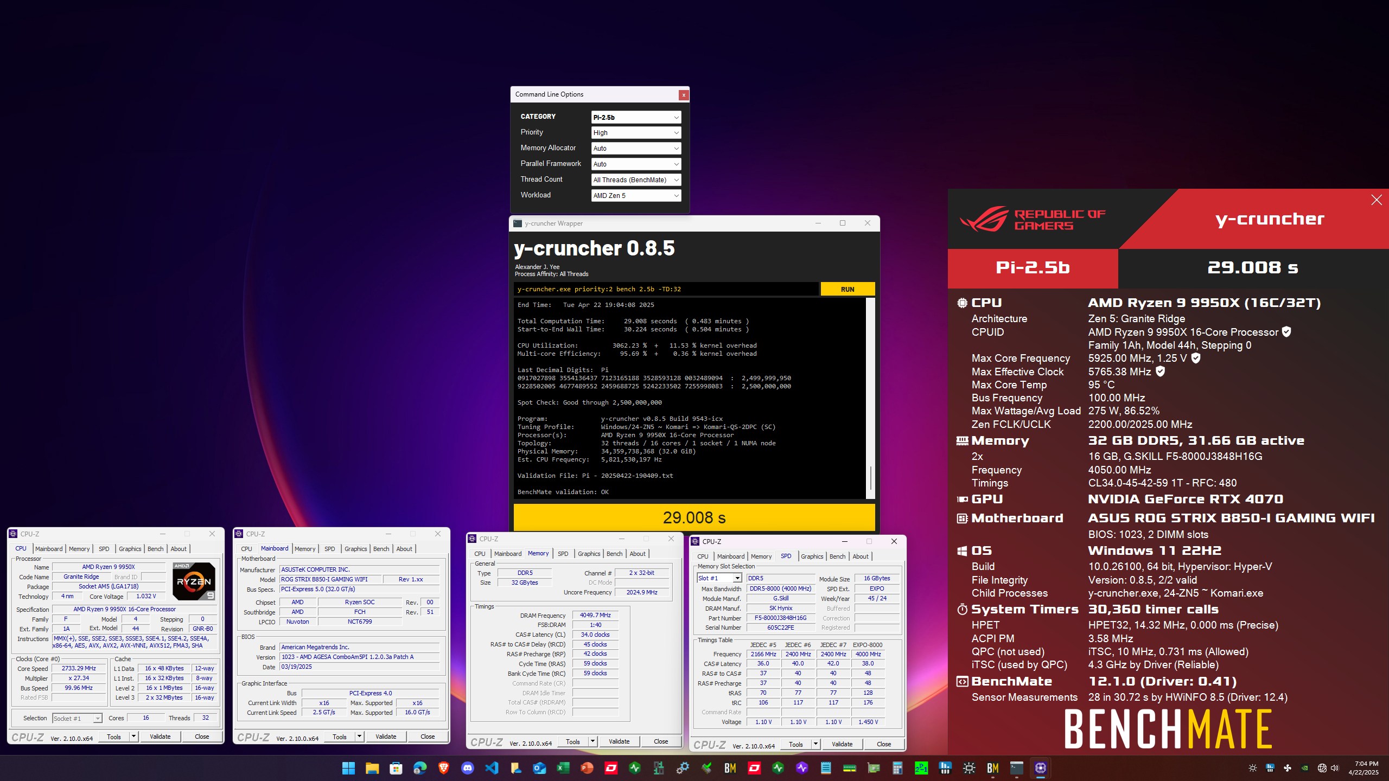1389x781 pixels.
Task: Launch PowerPoint from the taskbar
Action: pos(587,768)
